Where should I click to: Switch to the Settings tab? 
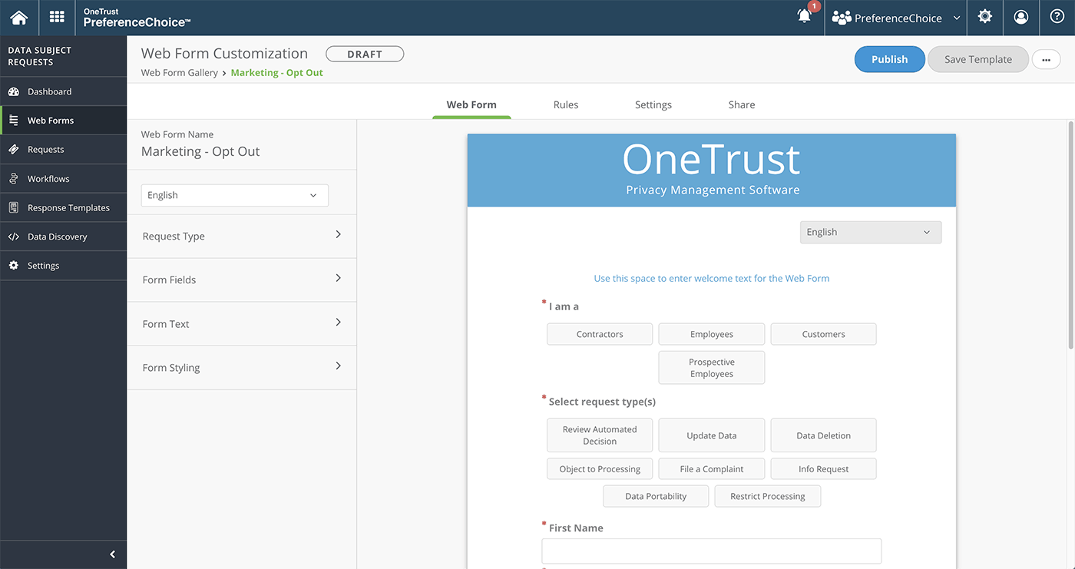[x=653, y=104]
